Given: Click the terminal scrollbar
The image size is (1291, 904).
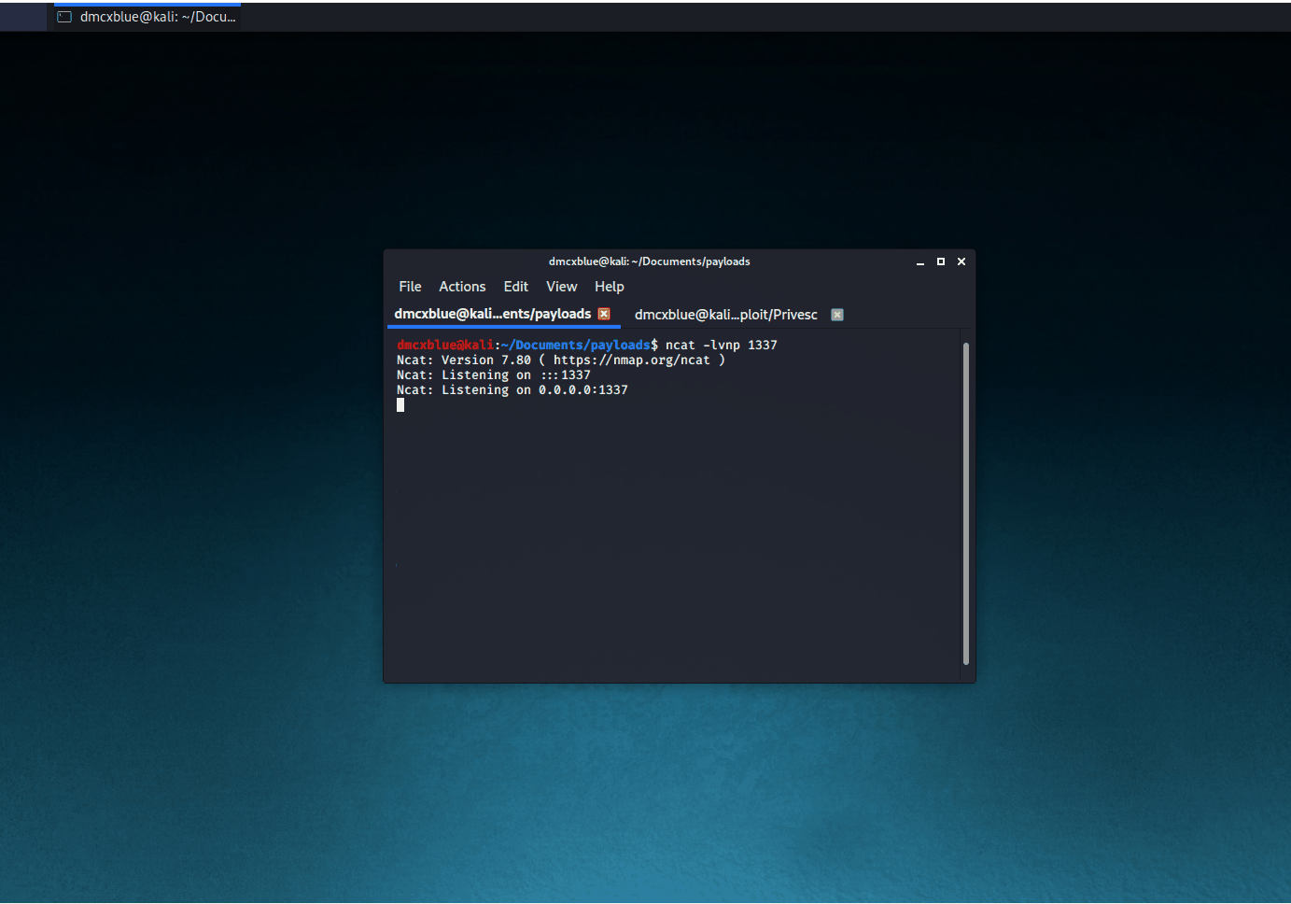Looking at the screenshot, I should click(x=965, y=504).
